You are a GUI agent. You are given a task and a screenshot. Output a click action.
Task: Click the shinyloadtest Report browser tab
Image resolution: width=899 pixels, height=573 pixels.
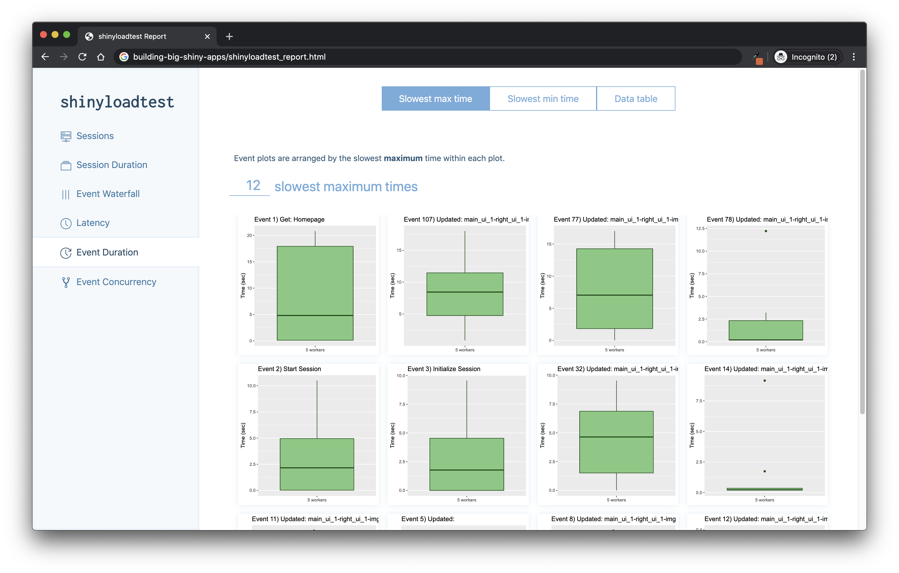[147, 36]
